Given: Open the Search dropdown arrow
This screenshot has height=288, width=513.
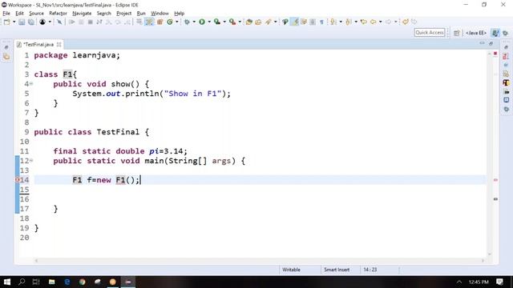Looking at the screenshot, I should pos(275,22).
